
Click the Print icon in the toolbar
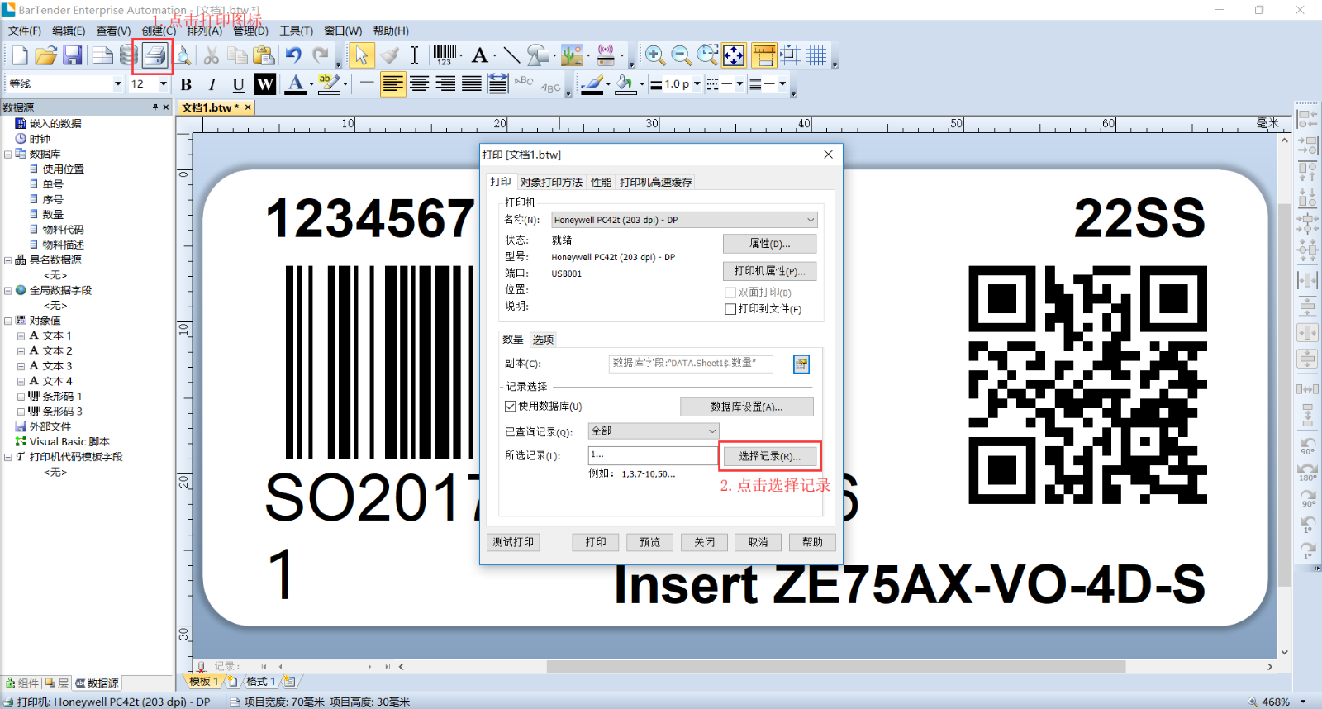click(x=154, y=55)
